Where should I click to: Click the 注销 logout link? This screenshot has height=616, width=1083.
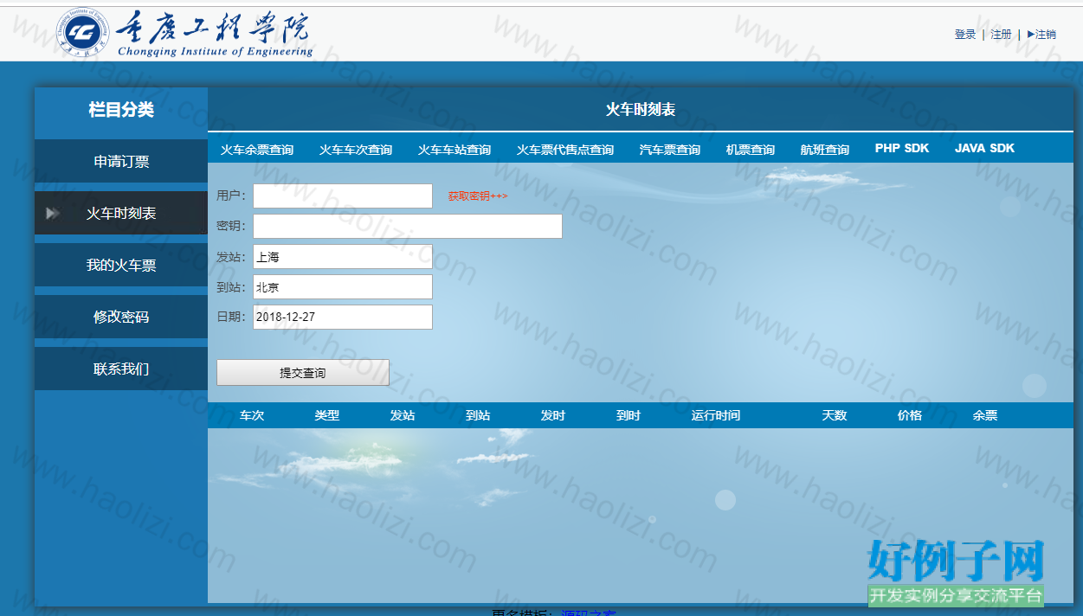pos(1041,35)
